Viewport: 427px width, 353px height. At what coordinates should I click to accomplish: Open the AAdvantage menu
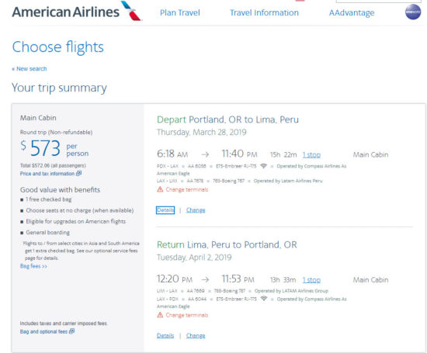coord(352,12)
